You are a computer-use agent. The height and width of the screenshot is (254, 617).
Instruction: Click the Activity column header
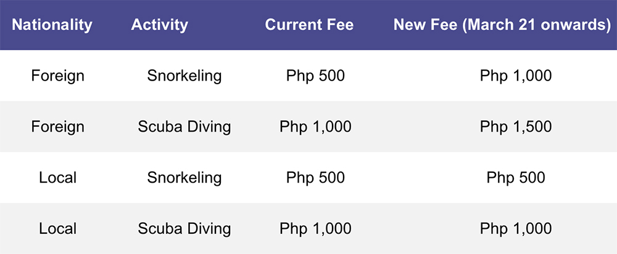pos(159,25)
